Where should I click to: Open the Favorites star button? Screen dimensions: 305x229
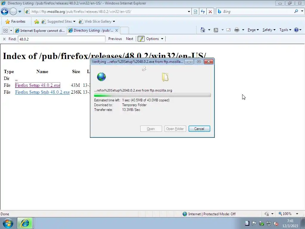[x=15, y=21]
